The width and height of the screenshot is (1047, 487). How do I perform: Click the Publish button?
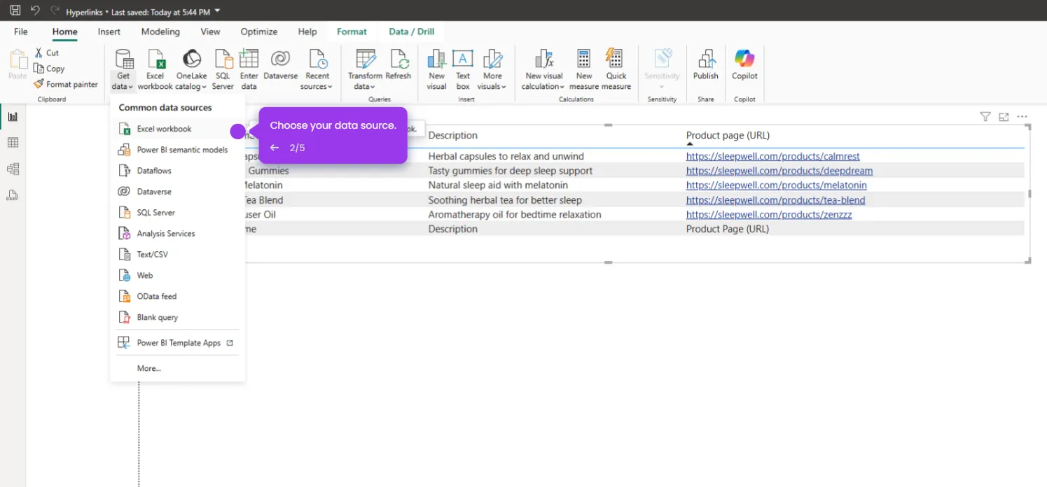point(705,65)
